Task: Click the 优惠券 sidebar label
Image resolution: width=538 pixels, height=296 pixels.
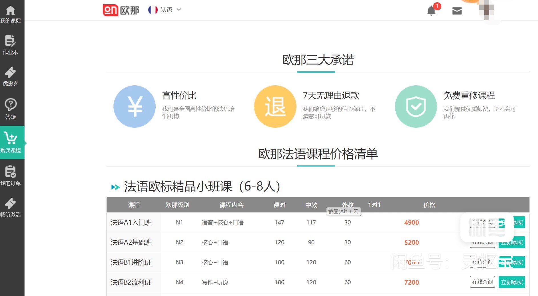Action: point(11,84)
